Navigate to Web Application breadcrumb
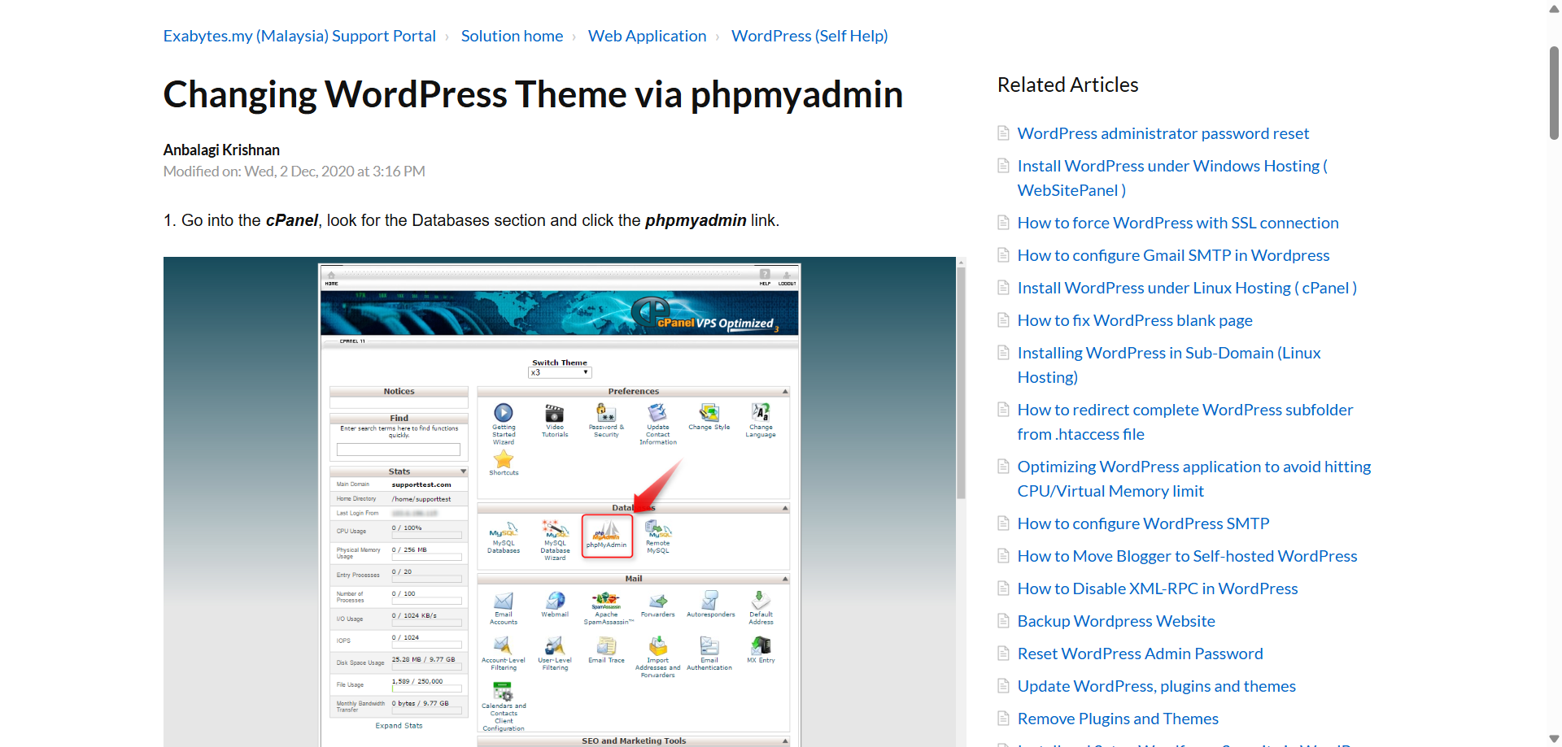The height and width of the screenshot is (747, 1562). pyautogui.click(x=647, y=36)
